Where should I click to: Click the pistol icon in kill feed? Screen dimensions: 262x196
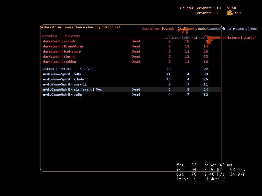(213, 40)
